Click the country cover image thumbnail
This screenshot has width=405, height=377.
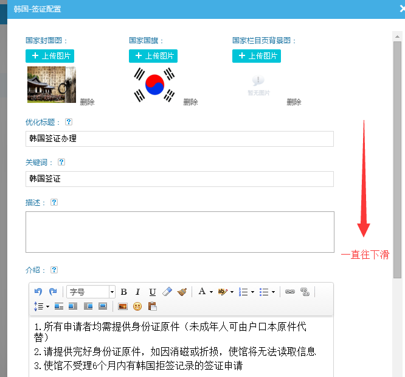[x=52, y=85]
